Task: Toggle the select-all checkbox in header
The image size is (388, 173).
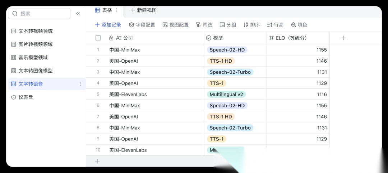Action: [98, 38]
